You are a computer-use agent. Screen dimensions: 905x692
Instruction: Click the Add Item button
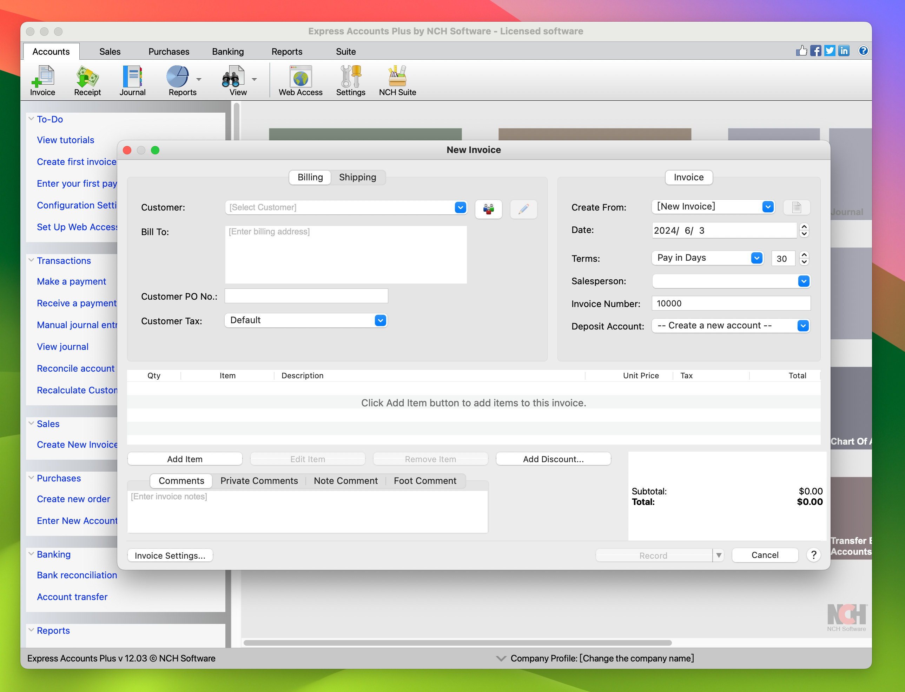pos(185,458)
